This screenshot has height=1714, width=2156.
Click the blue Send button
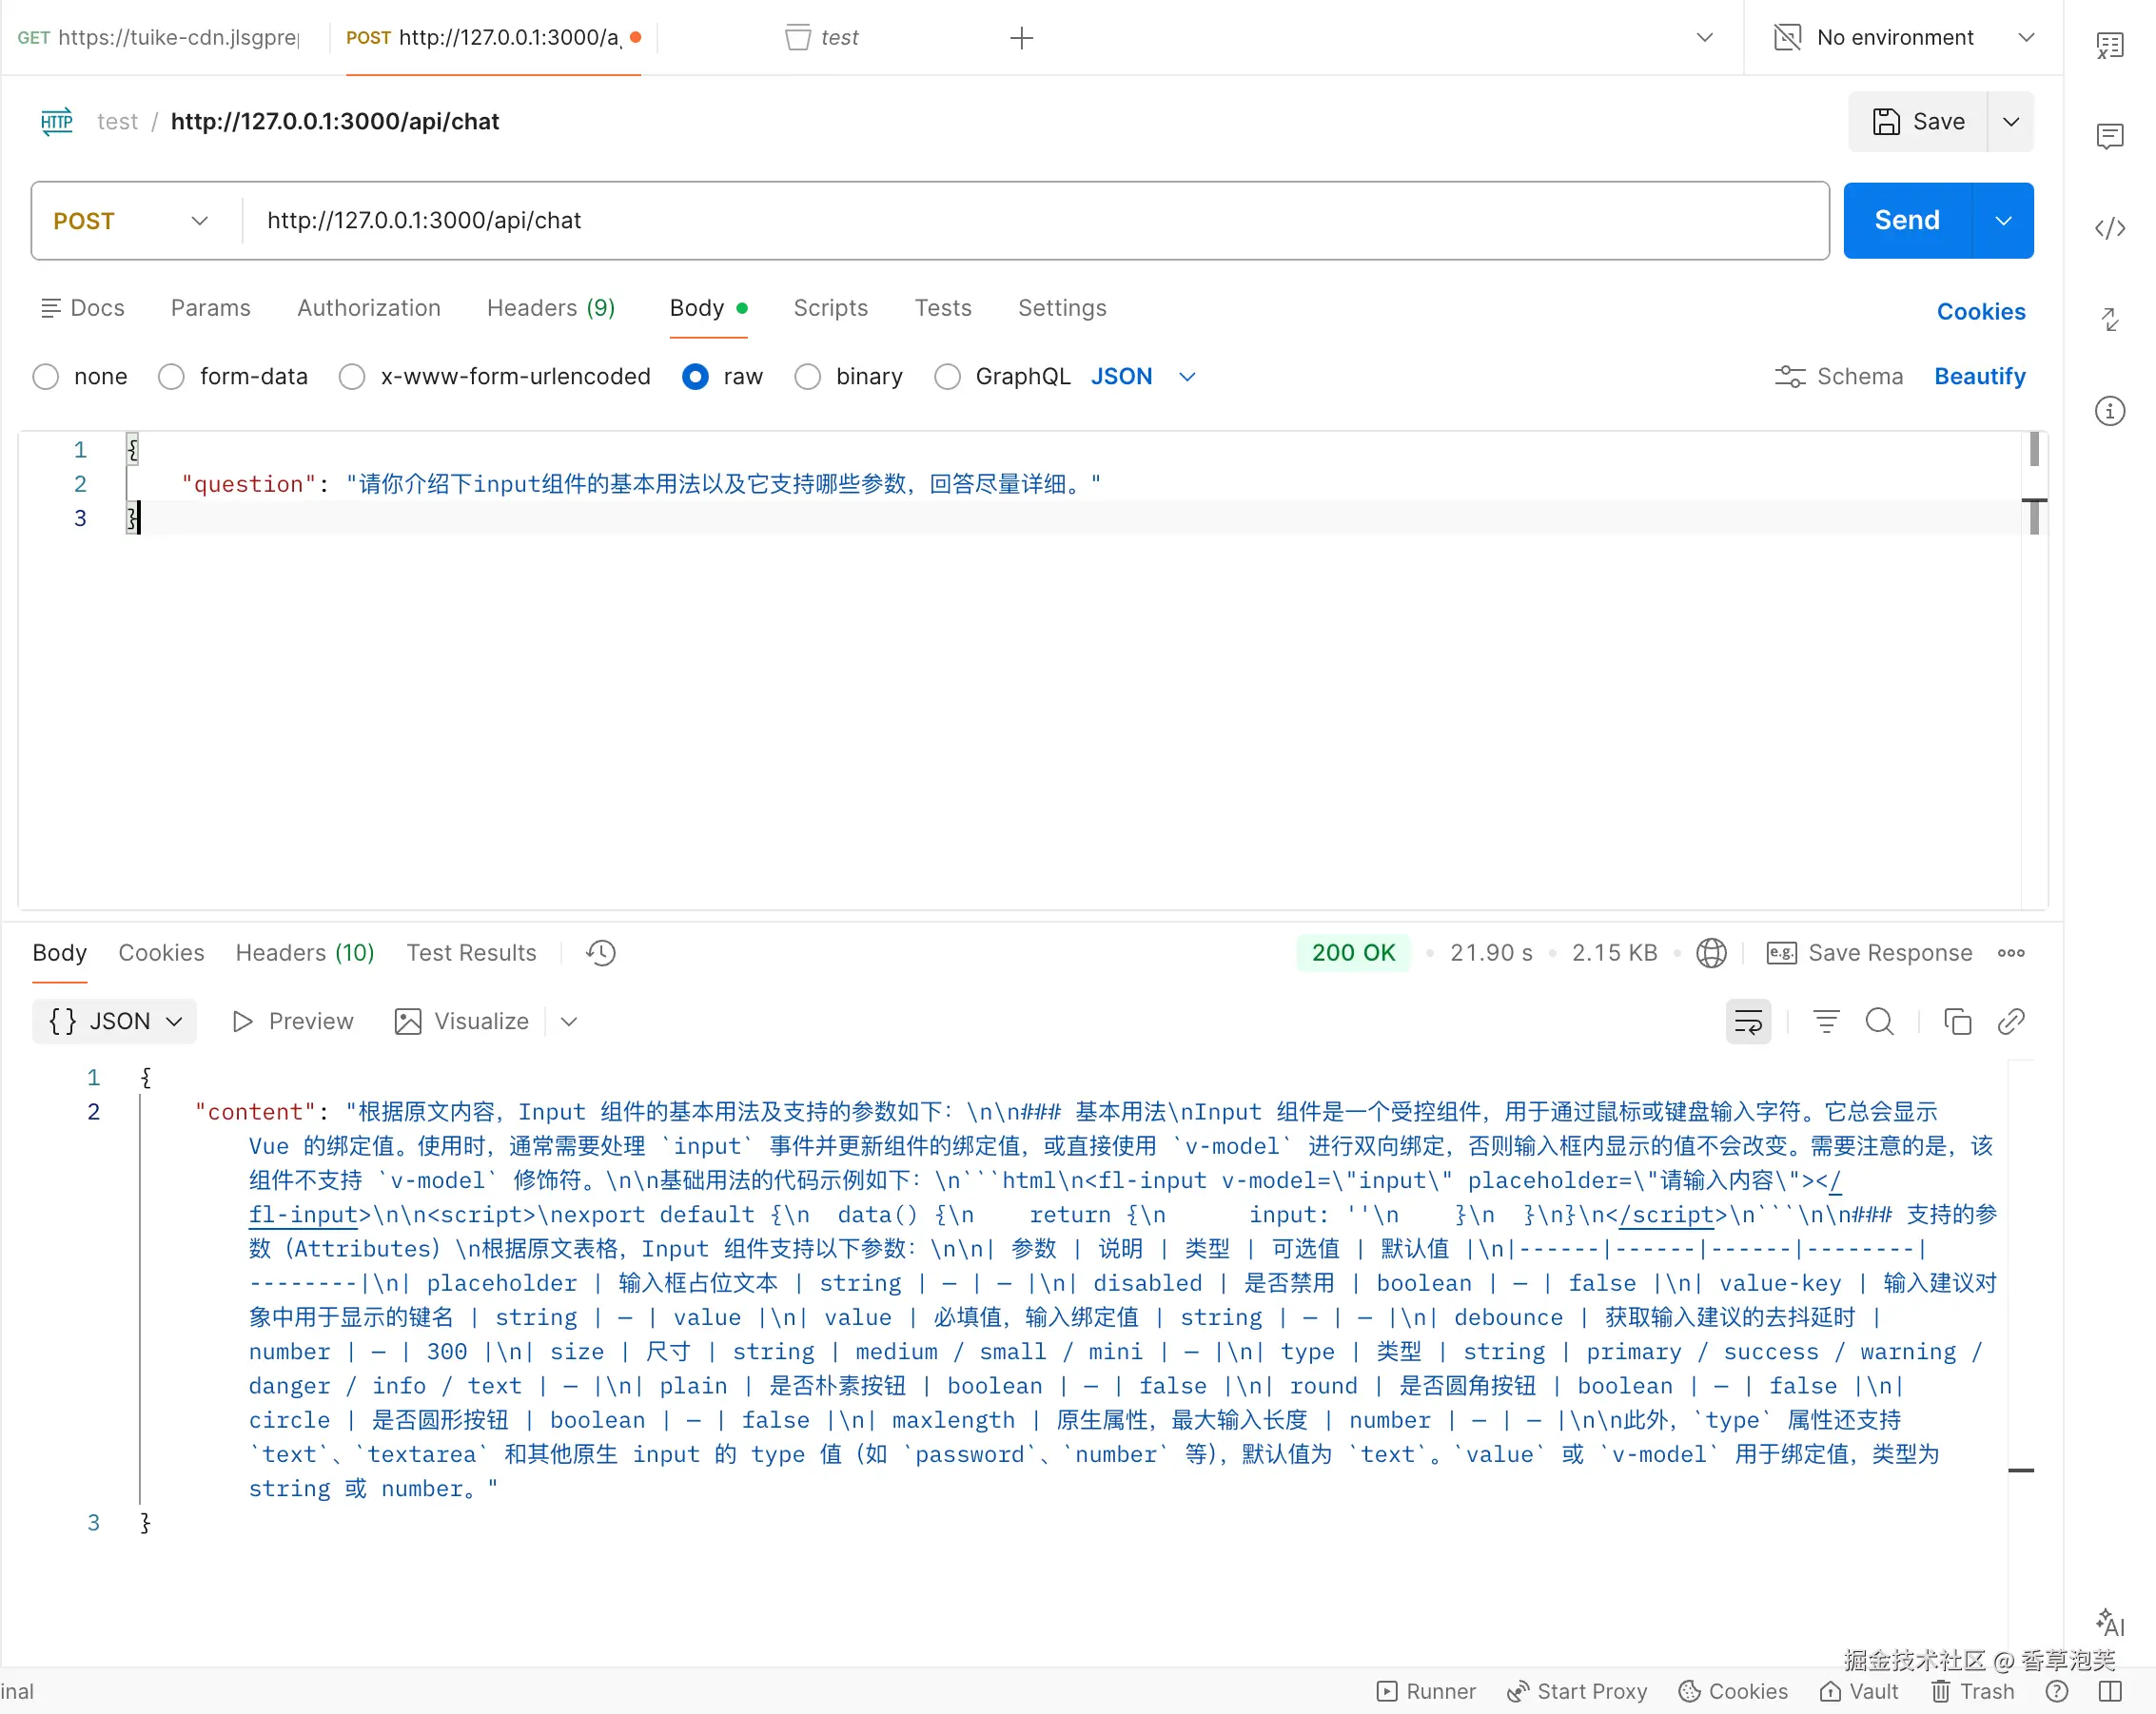point(1906,221)
